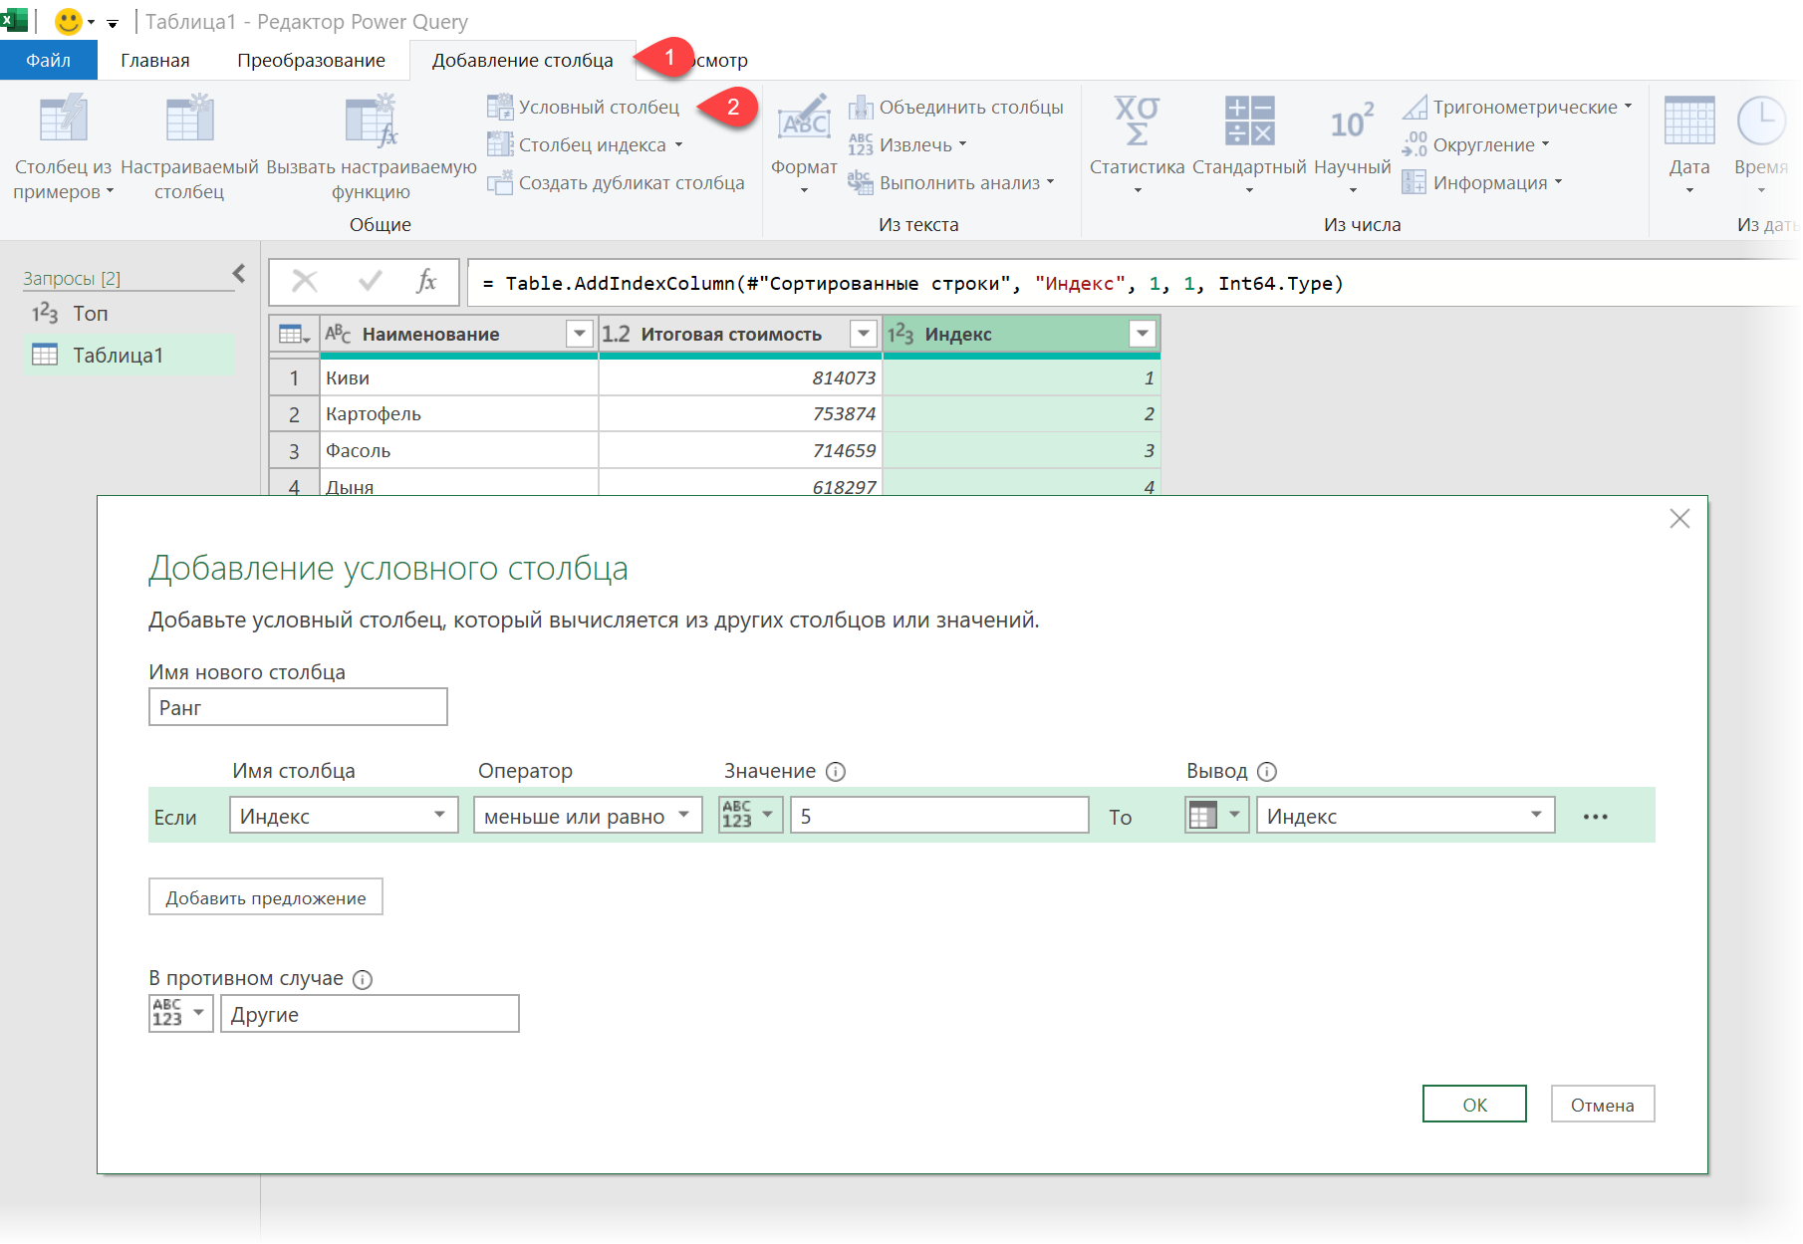1803x1244 pixels.
Task: Select the Добавление столбца tab
Action: (522, 60)
